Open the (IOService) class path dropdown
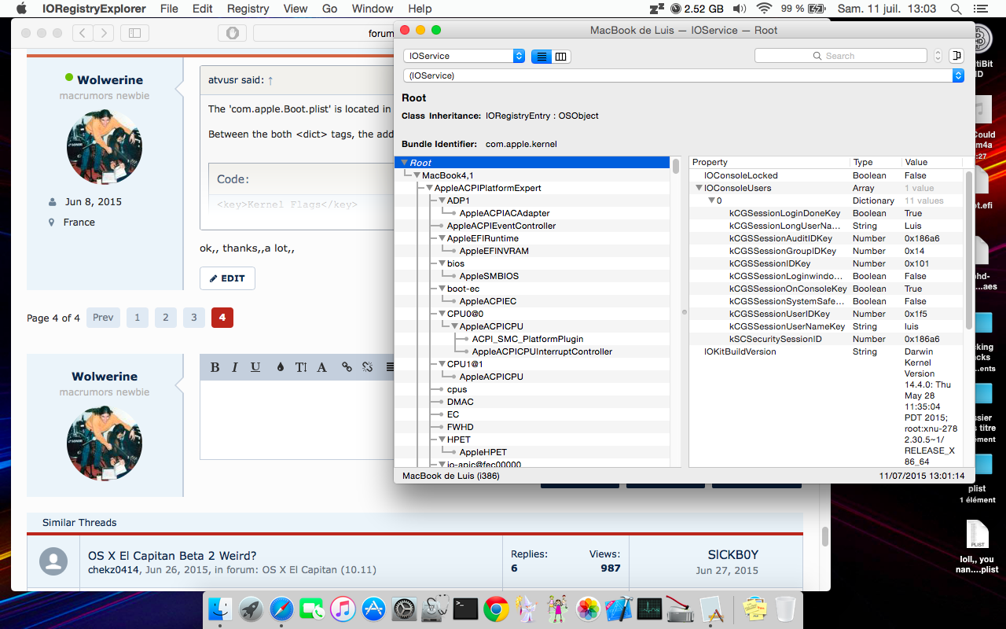 [x=683, y=75]
